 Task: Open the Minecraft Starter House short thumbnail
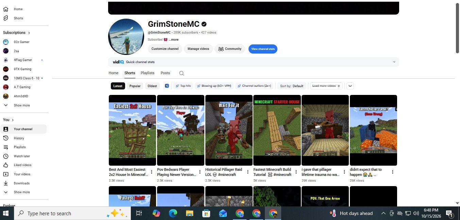[x=277, y=131]
